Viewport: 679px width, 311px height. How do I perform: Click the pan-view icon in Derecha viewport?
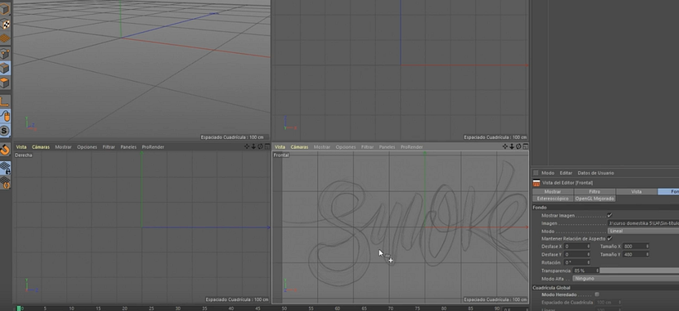[247, 146]
